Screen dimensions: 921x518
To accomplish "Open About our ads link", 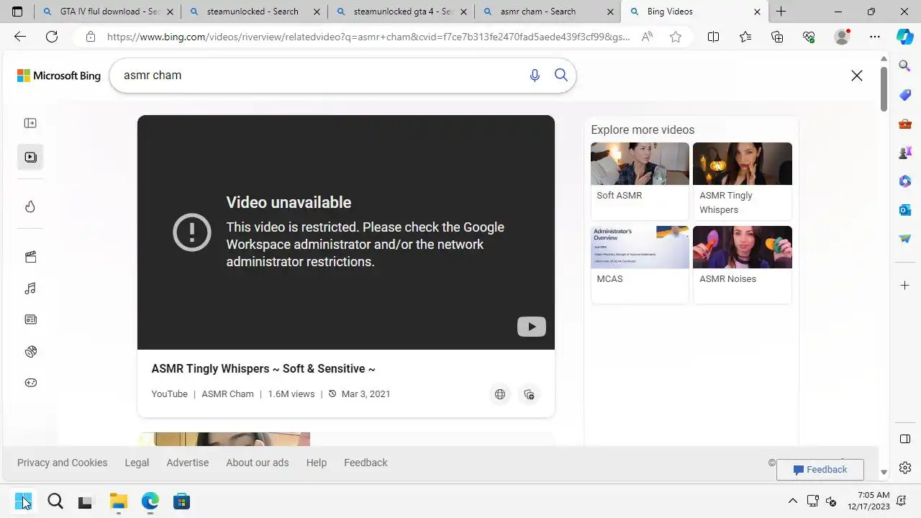I will (258, 463).
